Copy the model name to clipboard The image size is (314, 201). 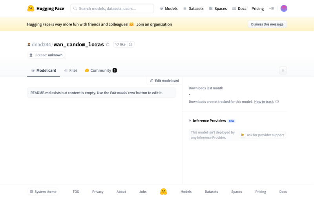[108, 44]
